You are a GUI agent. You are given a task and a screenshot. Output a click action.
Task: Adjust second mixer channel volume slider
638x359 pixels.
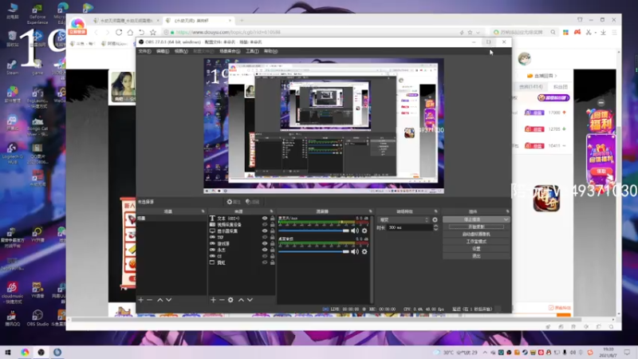[313, 251]
